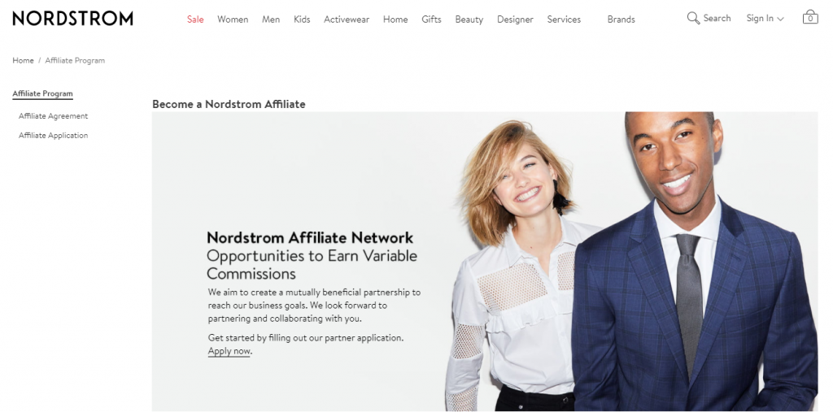Open the shopping bag icon

tap(810, 16)
